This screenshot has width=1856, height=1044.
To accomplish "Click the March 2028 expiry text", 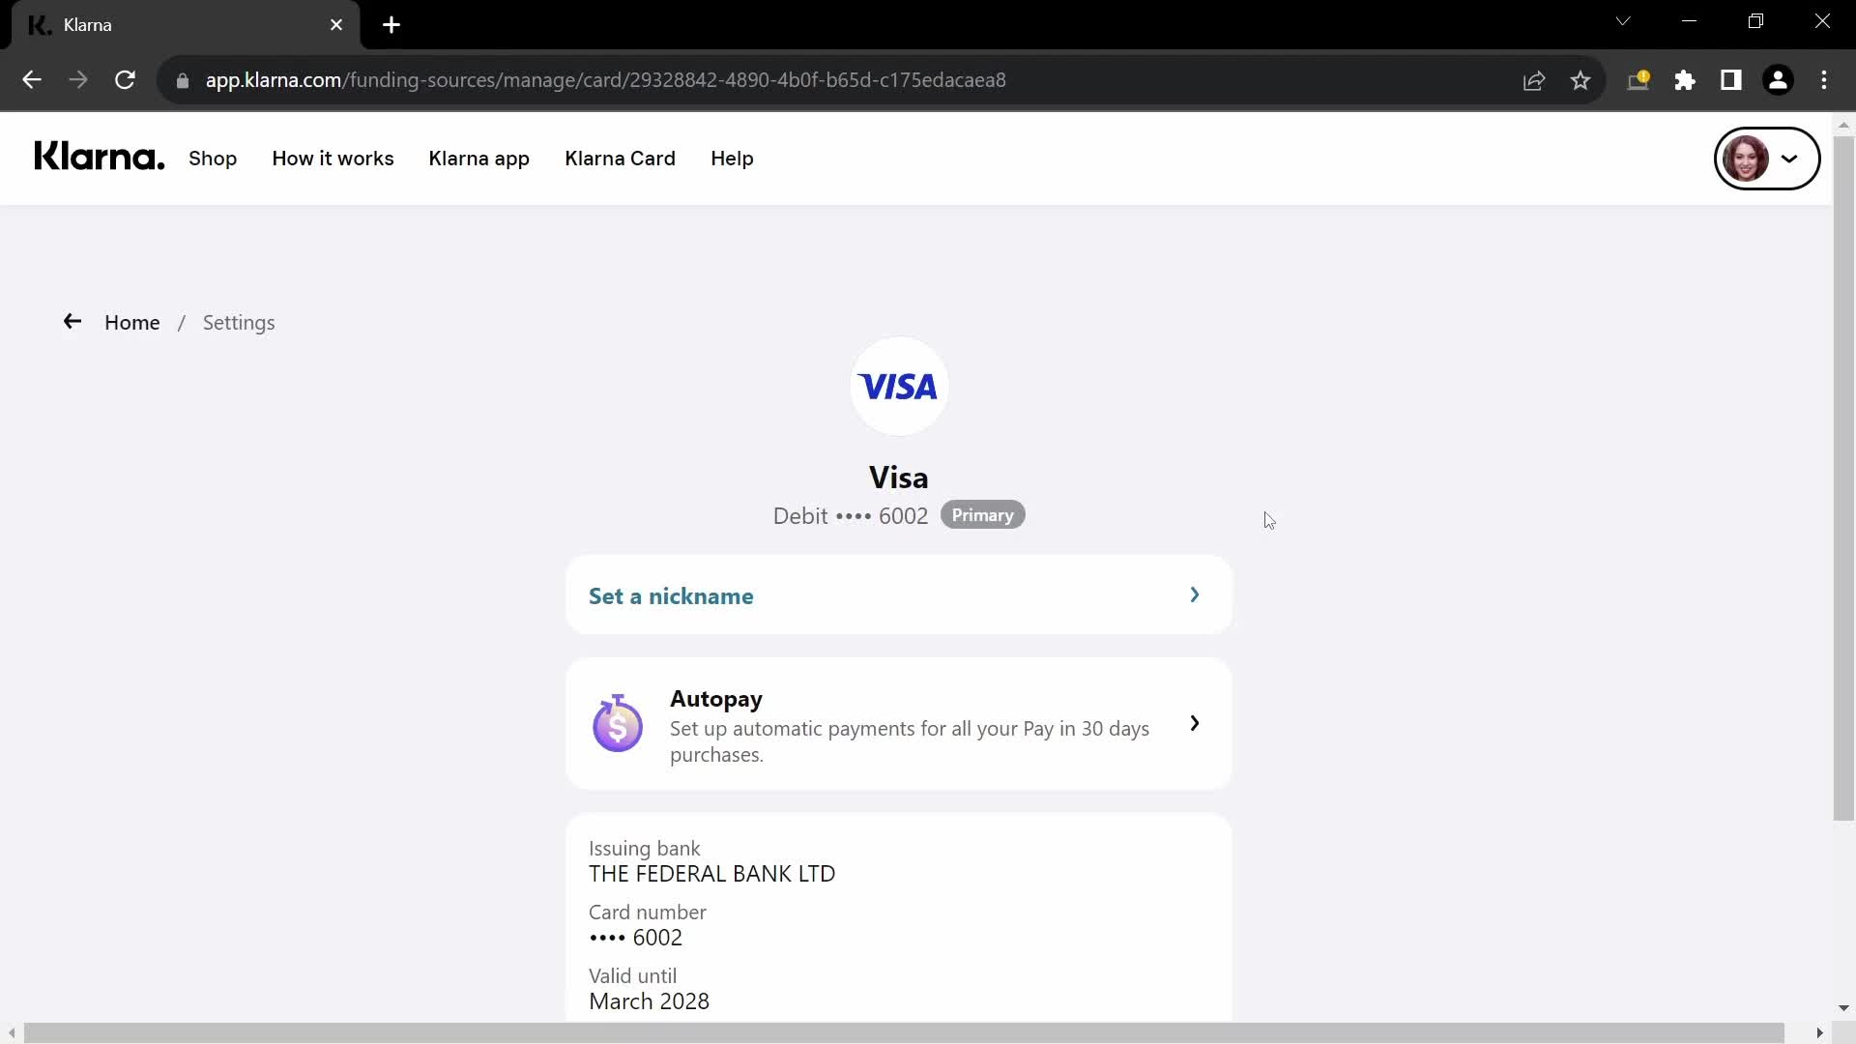I will 649,1001.
